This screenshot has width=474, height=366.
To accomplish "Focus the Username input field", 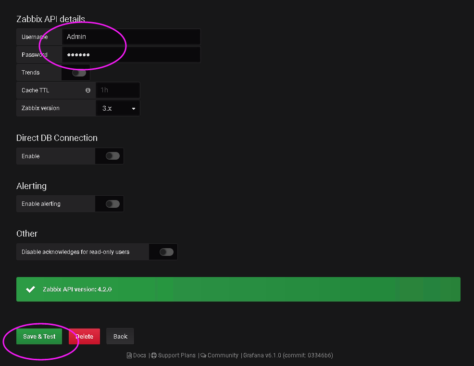I will click(x=131, y=37).
